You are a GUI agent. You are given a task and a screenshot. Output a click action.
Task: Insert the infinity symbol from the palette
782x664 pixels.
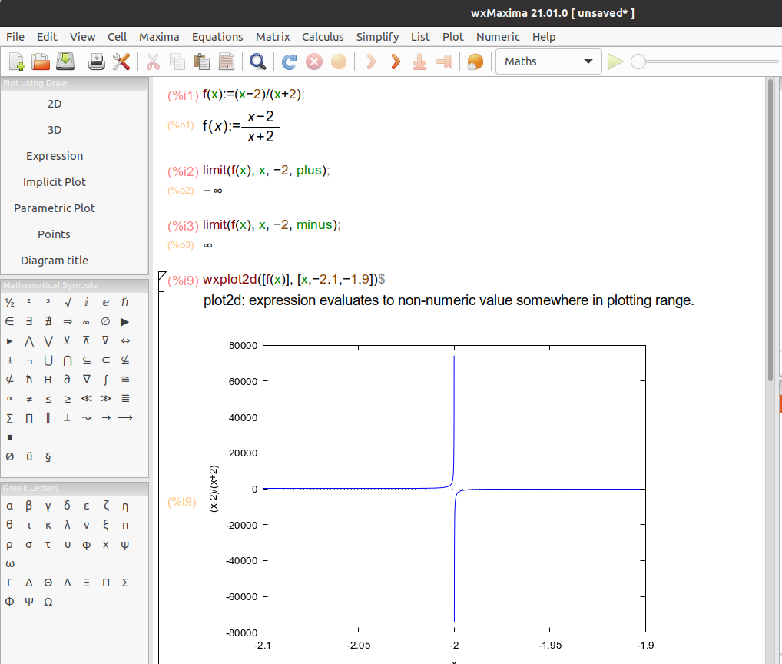[87, 322]
